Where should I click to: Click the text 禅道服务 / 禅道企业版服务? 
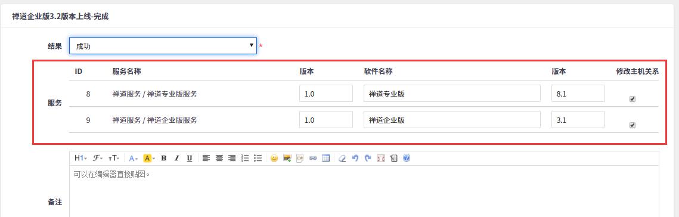point(154,120)
